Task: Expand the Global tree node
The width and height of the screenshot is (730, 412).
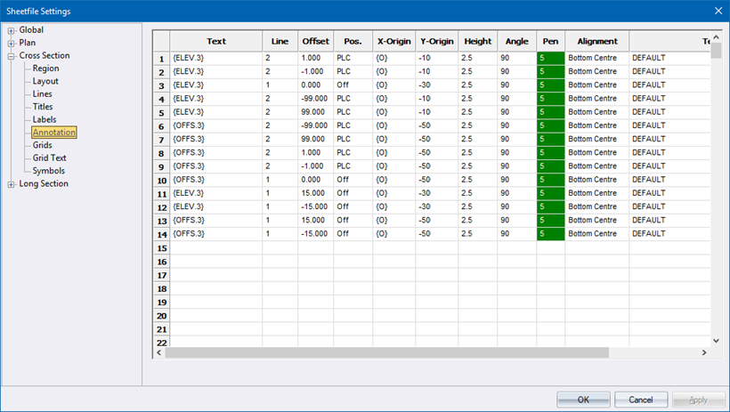Action: coord(12,30)
